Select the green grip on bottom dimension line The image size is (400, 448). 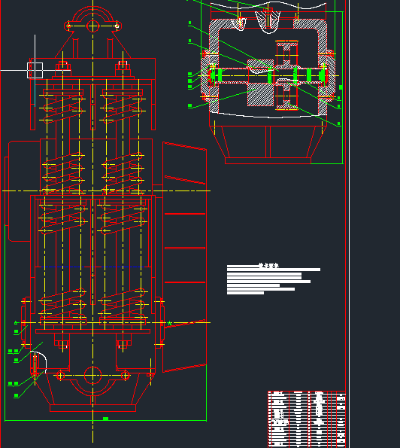105,419
